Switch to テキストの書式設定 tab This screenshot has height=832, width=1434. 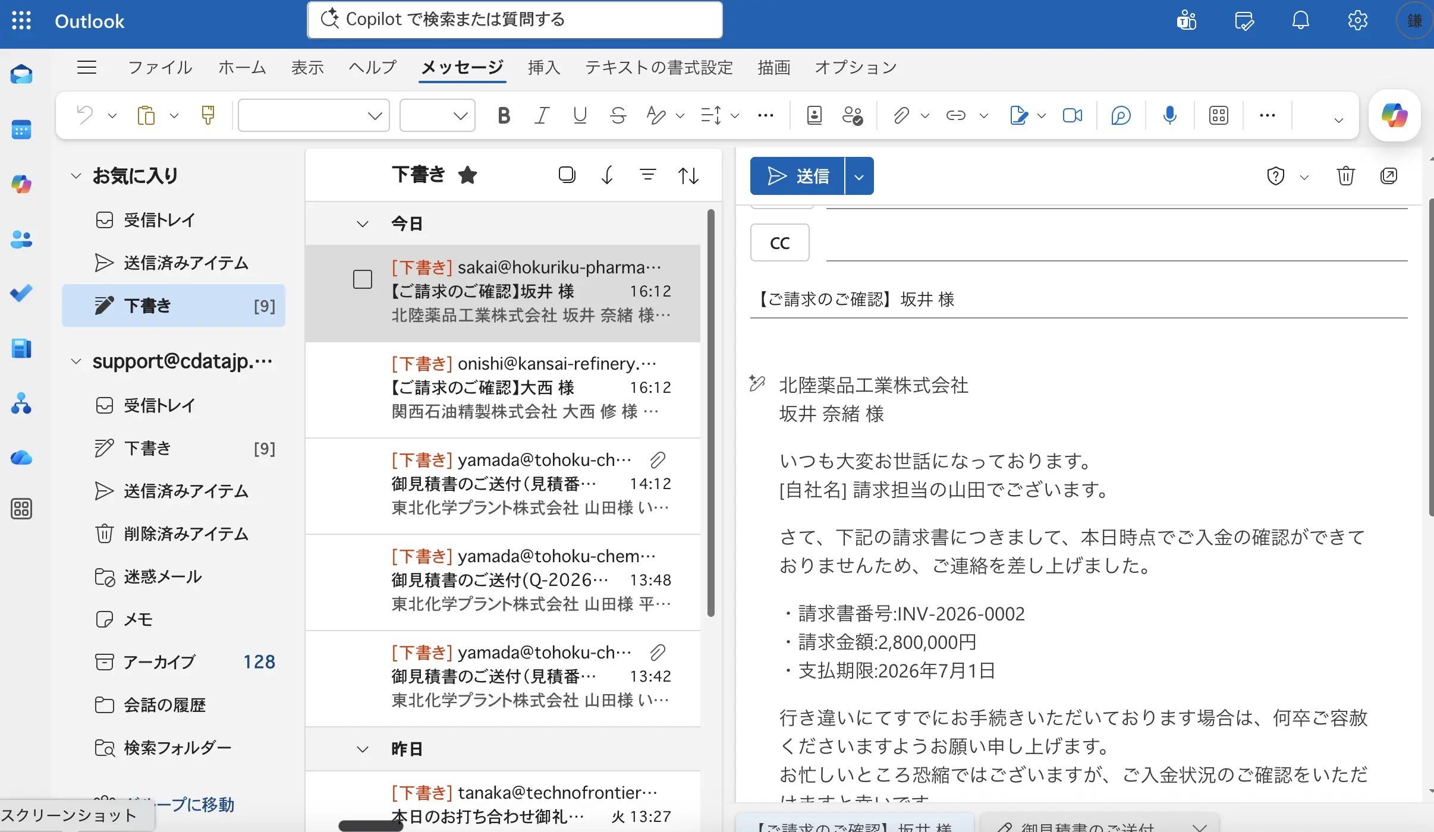click(659, 67)
